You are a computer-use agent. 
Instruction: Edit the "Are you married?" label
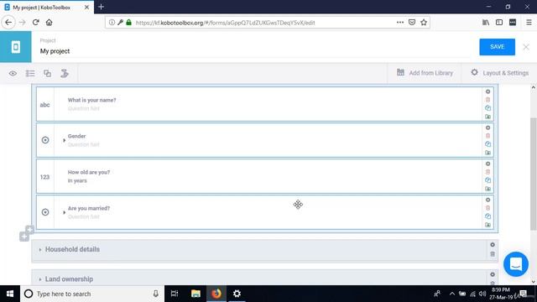[x=89, y=208]
